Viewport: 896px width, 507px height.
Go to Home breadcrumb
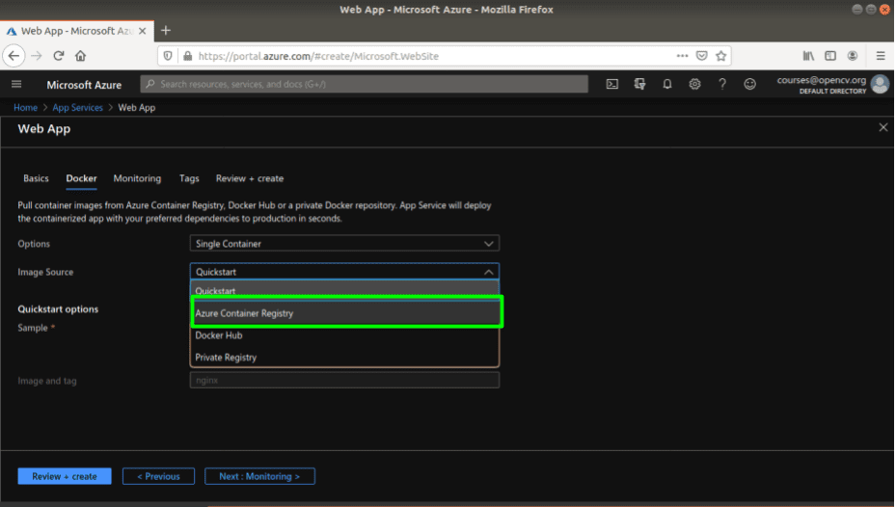tap(25, 107)
